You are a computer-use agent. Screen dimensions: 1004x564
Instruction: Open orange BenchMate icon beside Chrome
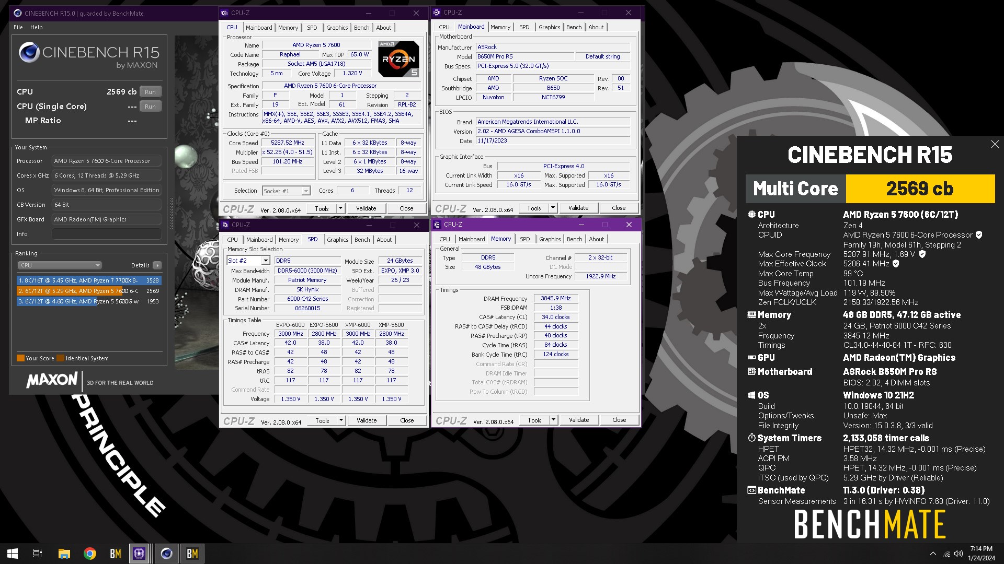click(116, 554)
